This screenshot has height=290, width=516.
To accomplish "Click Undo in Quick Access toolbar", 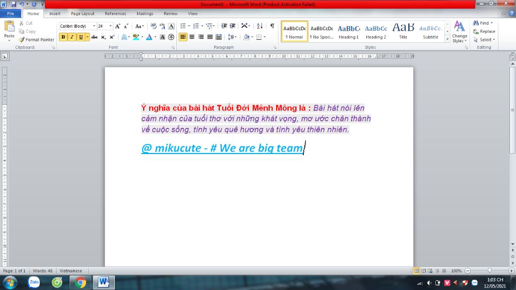I will coord(22,4).
